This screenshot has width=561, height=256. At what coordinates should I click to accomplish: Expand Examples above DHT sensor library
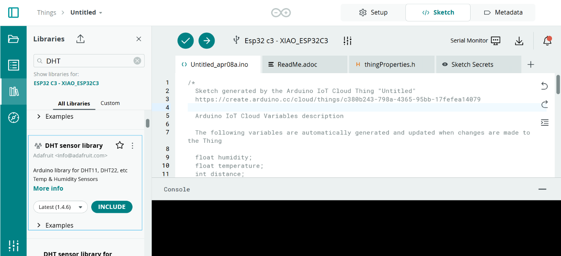tap(55, 116)
